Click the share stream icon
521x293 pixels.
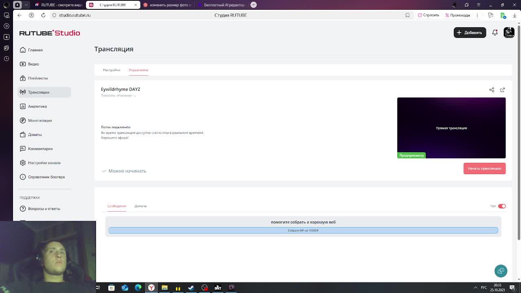[x=492, y=90]
